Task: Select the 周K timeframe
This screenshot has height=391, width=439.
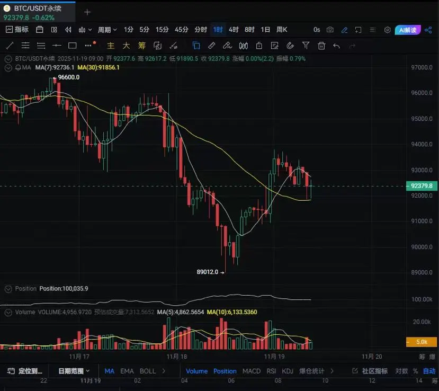Action: [282, 30]
